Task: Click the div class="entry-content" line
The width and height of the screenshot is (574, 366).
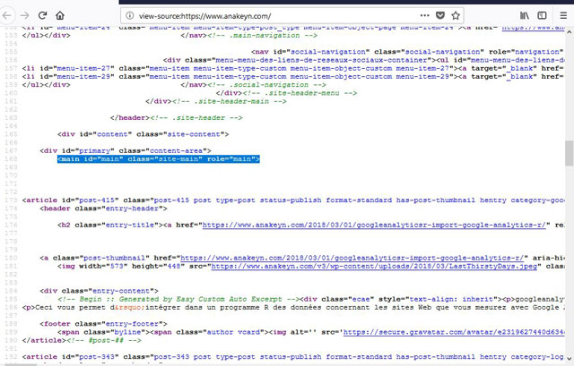Action: 99,291
